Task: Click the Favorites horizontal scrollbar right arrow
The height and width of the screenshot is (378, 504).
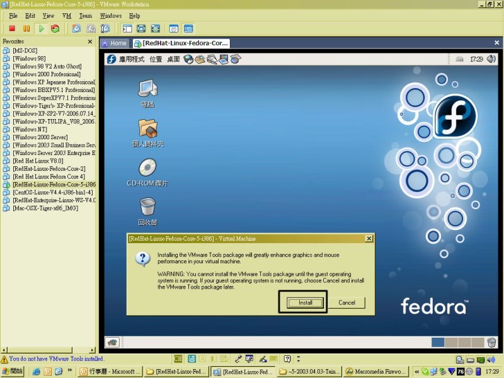Action: click(93, 350)
